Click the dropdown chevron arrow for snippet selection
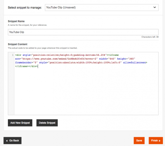This screenshot has width=165, height=146. pyautogui.click(x=155, y=7)
